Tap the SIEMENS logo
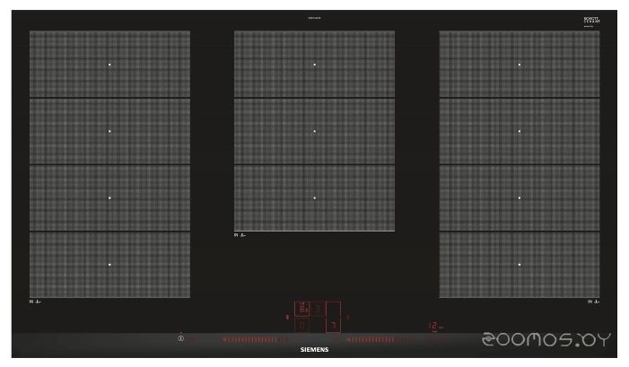The width and height of the screenshot is (629, 367). coord(314,349)
